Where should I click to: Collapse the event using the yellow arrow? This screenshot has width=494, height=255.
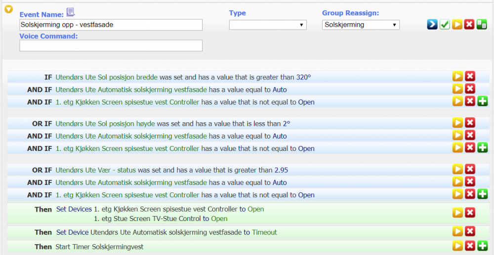8,10
